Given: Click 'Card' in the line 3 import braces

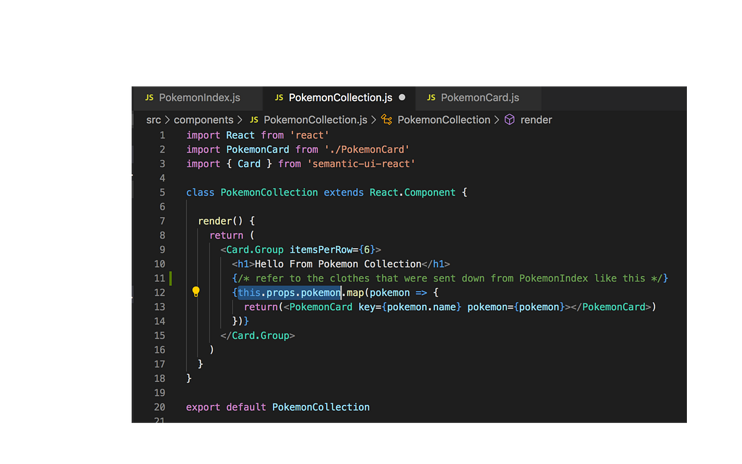Looking at the screenshot, I should [249, 164].
